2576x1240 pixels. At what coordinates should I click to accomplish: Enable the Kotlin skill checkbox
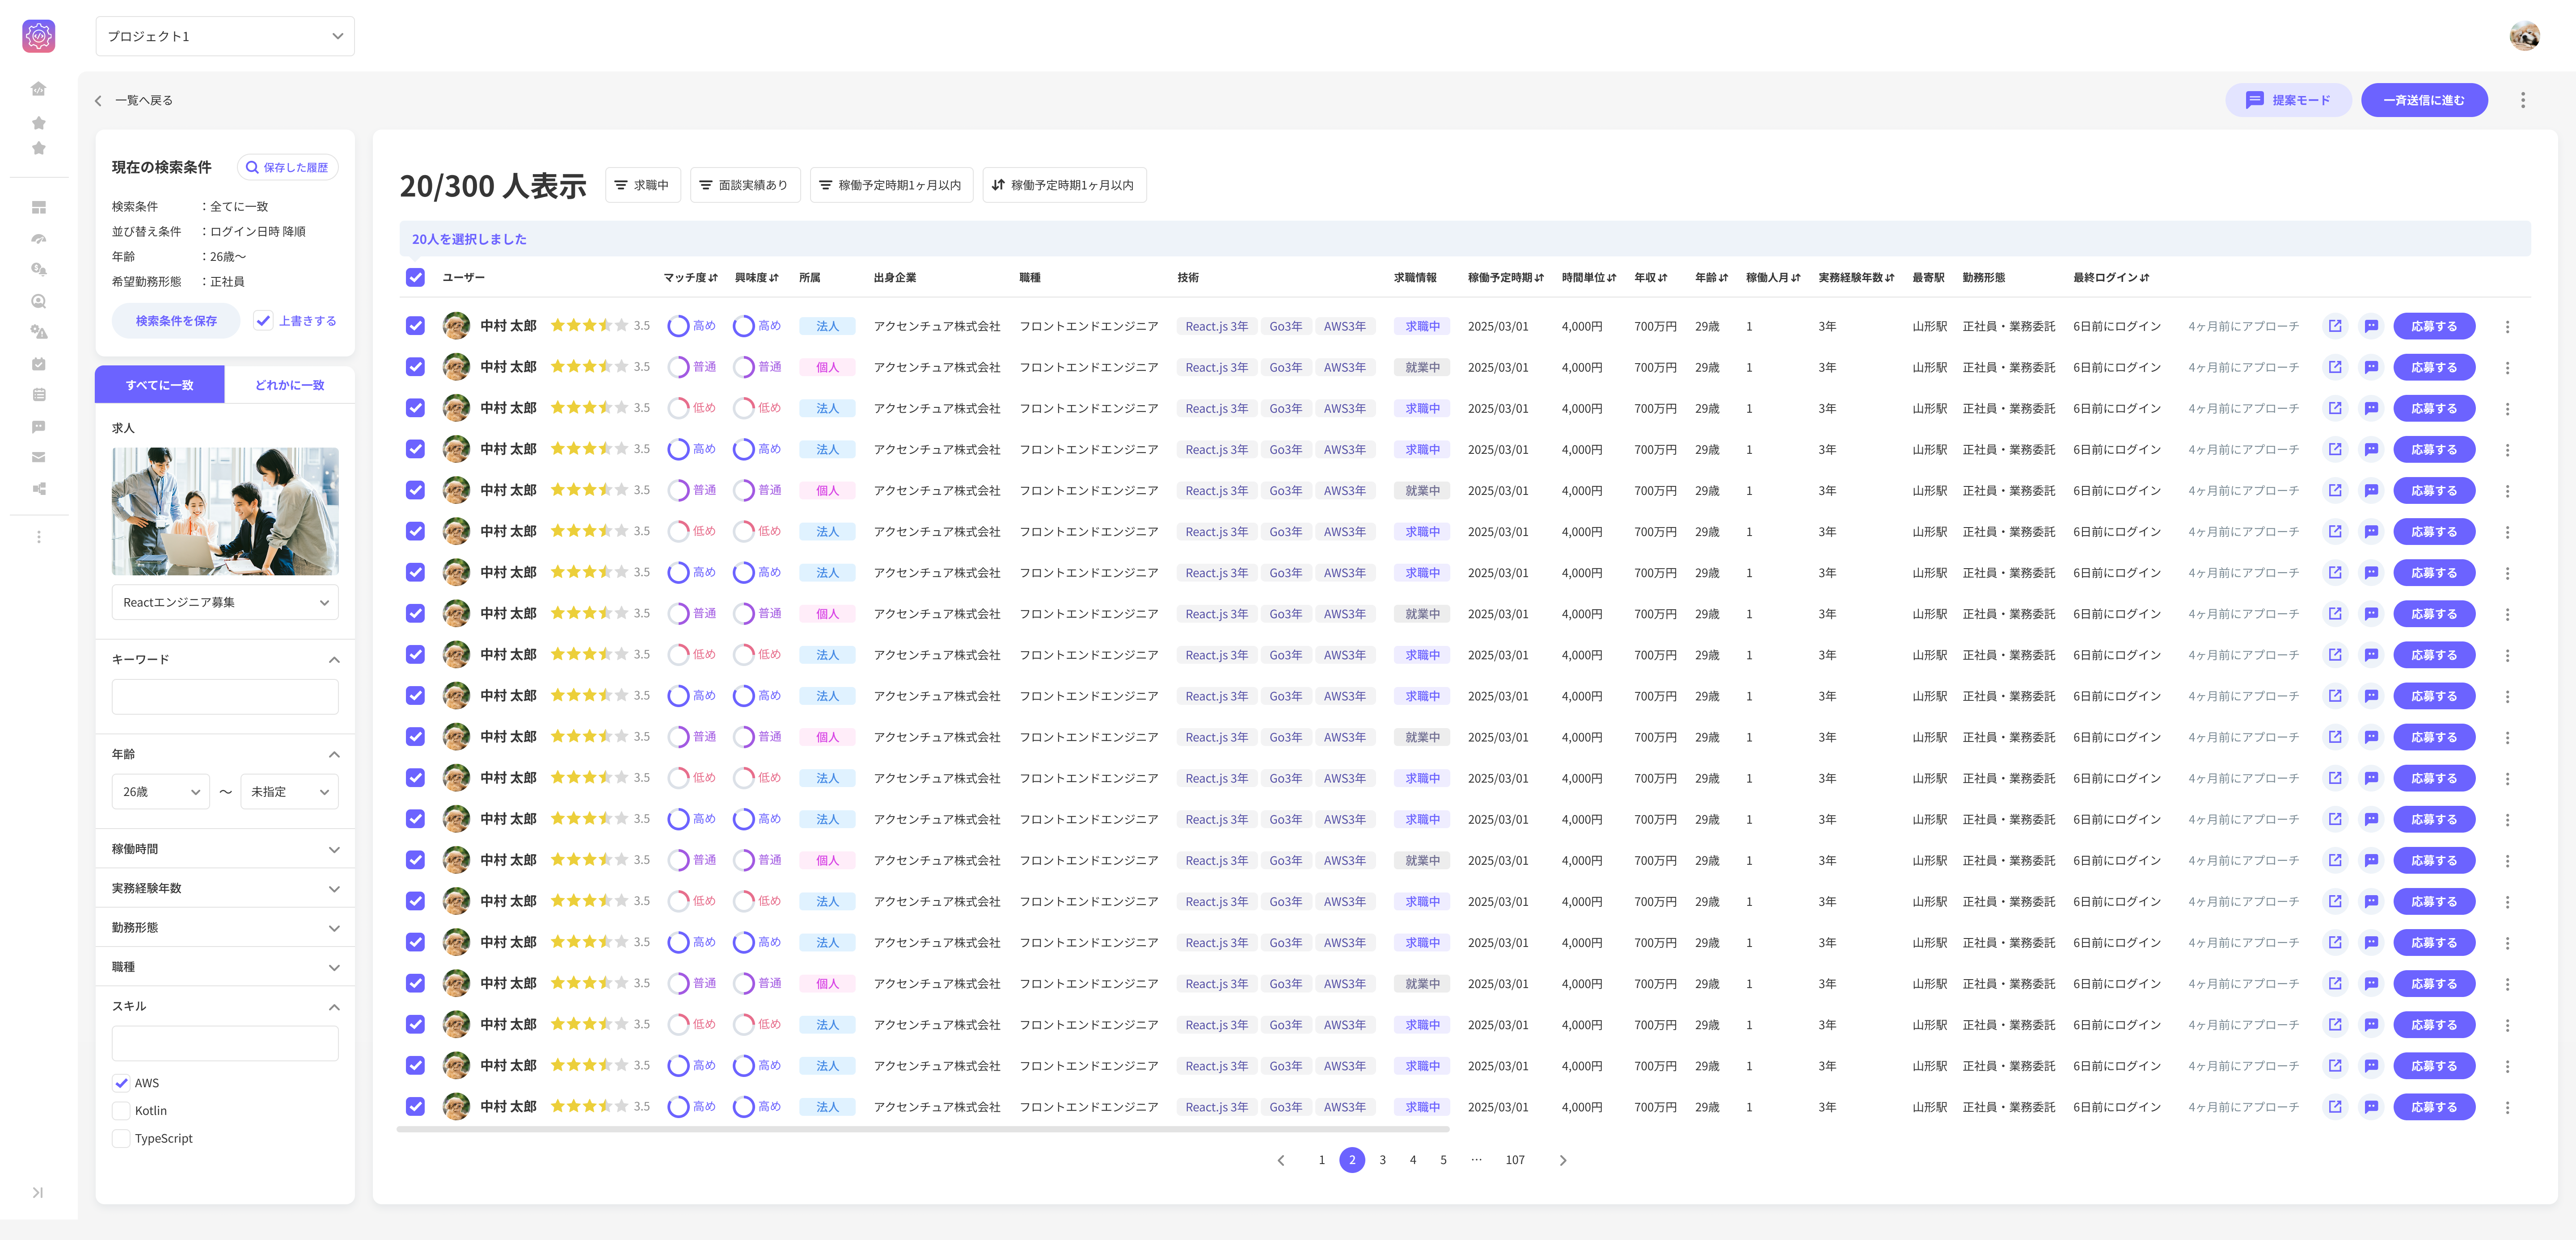[121, 1110]
